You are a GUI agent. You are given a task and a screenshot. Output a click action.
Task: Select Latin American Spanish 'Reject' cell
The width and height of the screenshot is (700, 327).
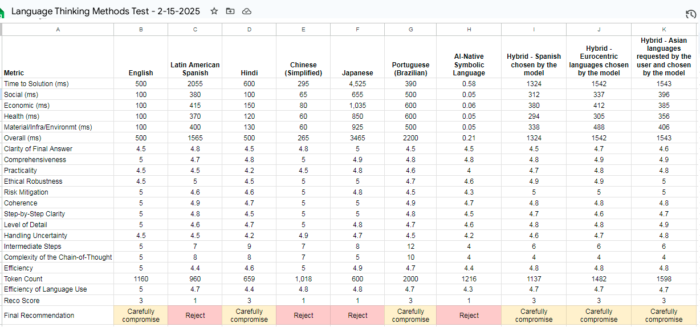pyautogui.click(x=195, y=316)
